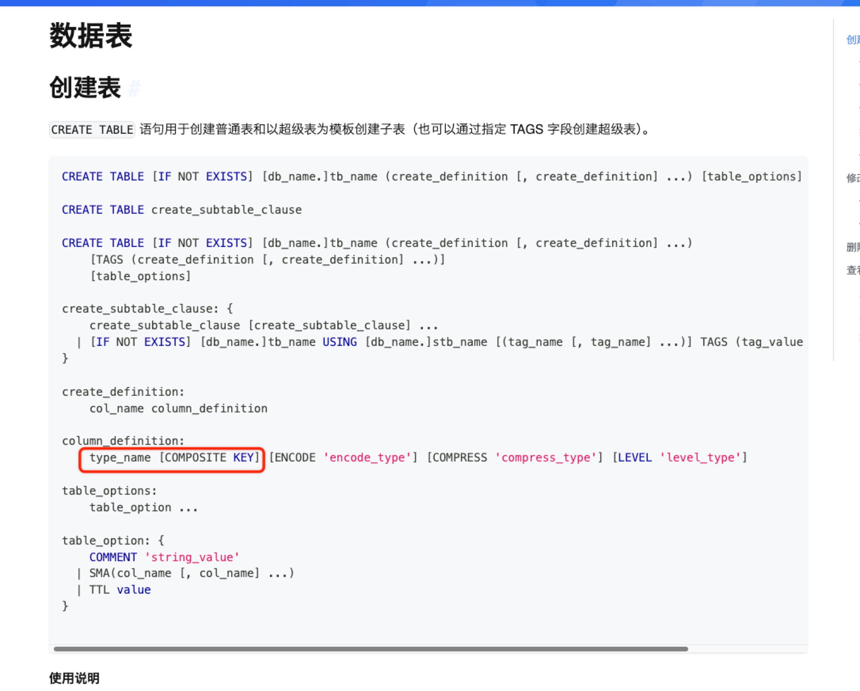Open the blue 创建 link in sidebar outline

click(852, 40)
